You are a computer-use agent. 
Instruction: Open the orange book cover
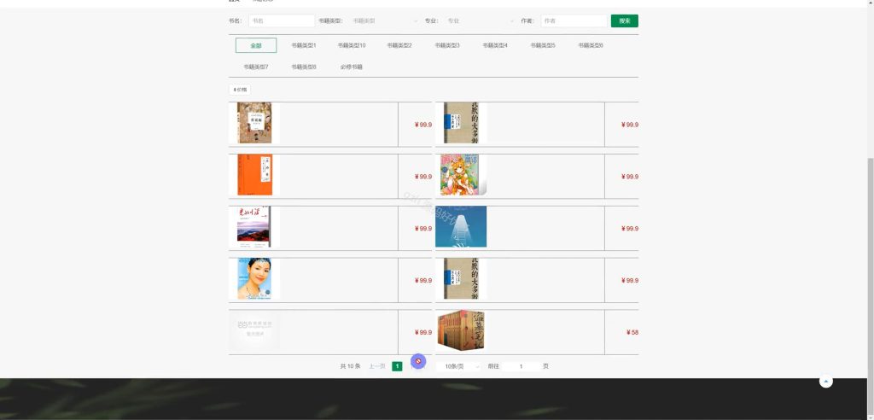[254, 175]
